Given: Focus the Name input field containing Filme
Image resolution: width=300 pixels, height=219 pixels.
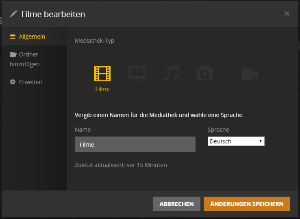Looking at the screenshot, I should click(x=135, y=144).
